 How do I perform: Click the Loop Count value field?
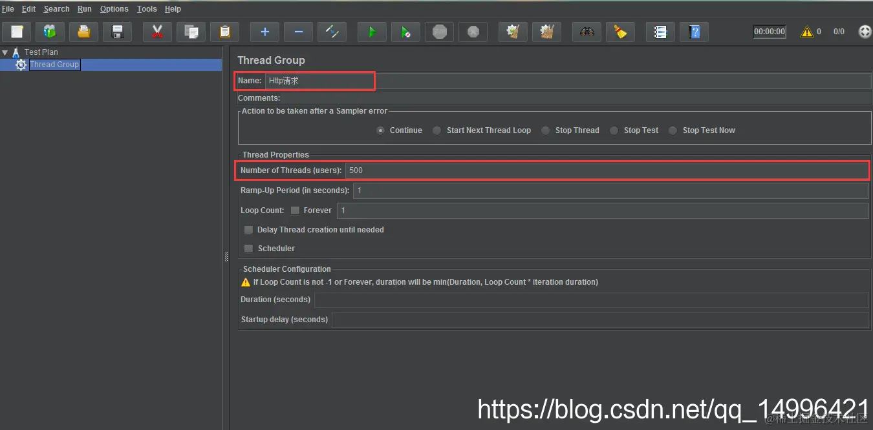603,210
